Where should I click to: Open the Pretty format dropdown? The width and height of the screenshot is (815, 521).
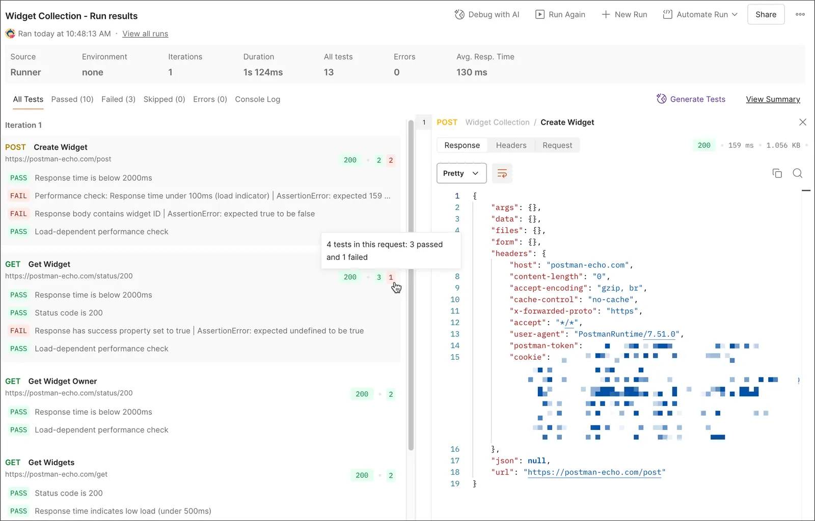point(461,173)
